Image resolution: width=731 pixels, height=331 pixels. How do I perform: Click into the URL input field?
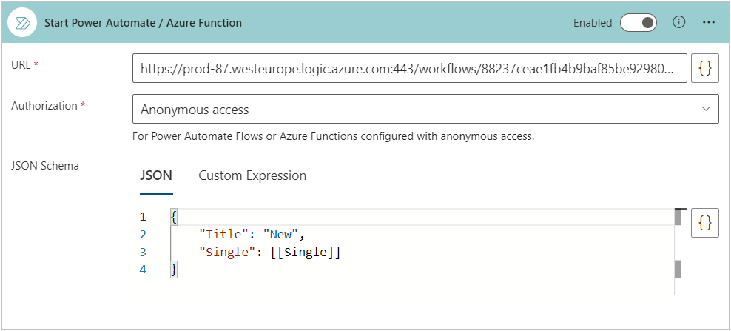coord(409,68)
